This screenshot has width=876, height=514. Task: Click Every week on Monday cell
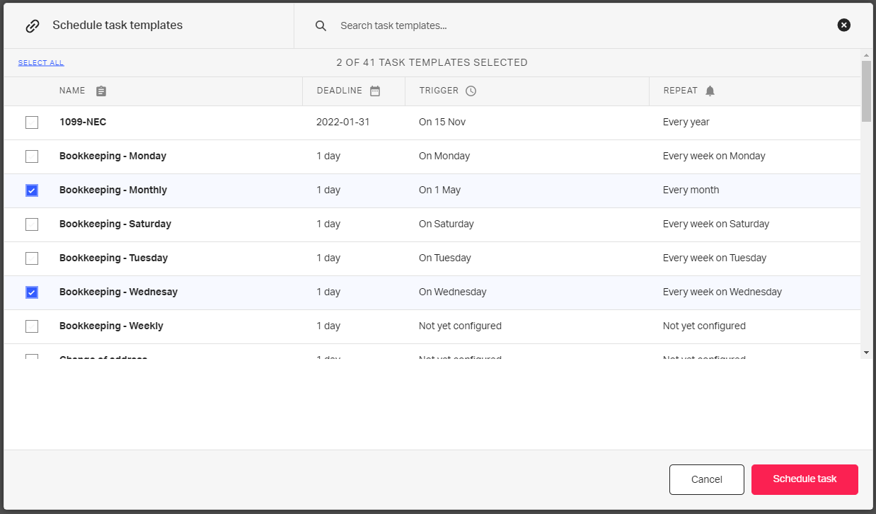pyautogui.click(x=714, y=156)
